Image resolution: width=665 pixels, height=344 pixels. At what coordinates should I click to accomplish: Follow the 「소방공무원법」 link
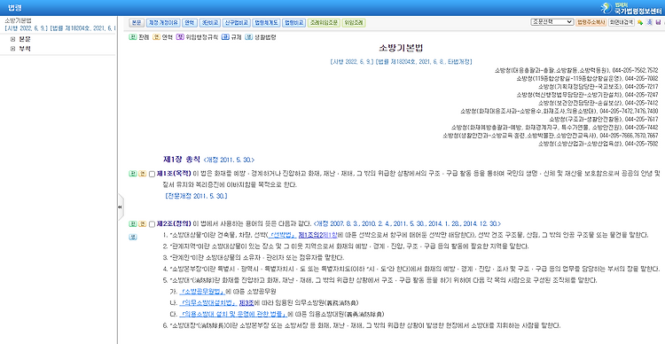[x=202, y=292]
